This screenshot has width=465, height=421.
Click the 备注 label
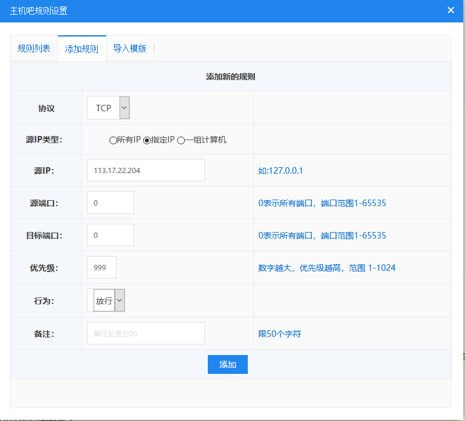[x=44, y=334]
